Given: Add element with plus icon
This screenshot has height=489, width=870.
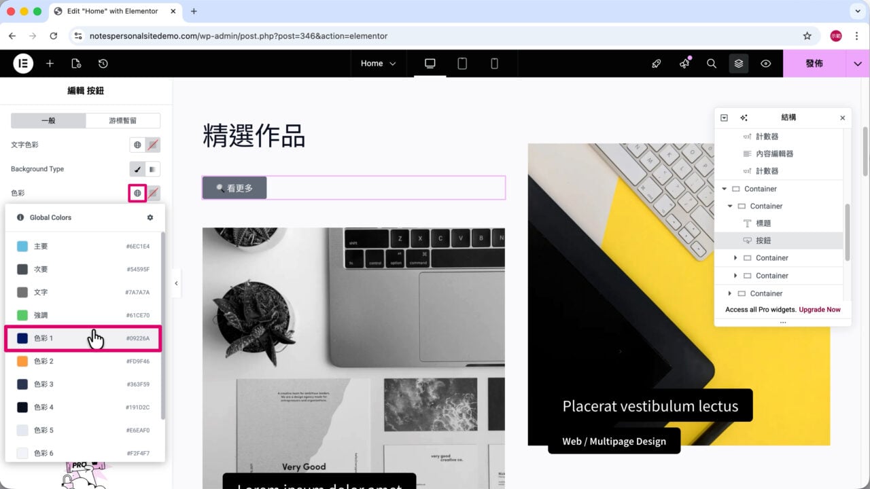Looking at the screenshot, I should pyautogui.click(x=50, y=63).
